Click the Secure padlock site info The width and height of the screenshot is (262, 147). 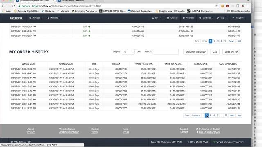click(24, 6)
